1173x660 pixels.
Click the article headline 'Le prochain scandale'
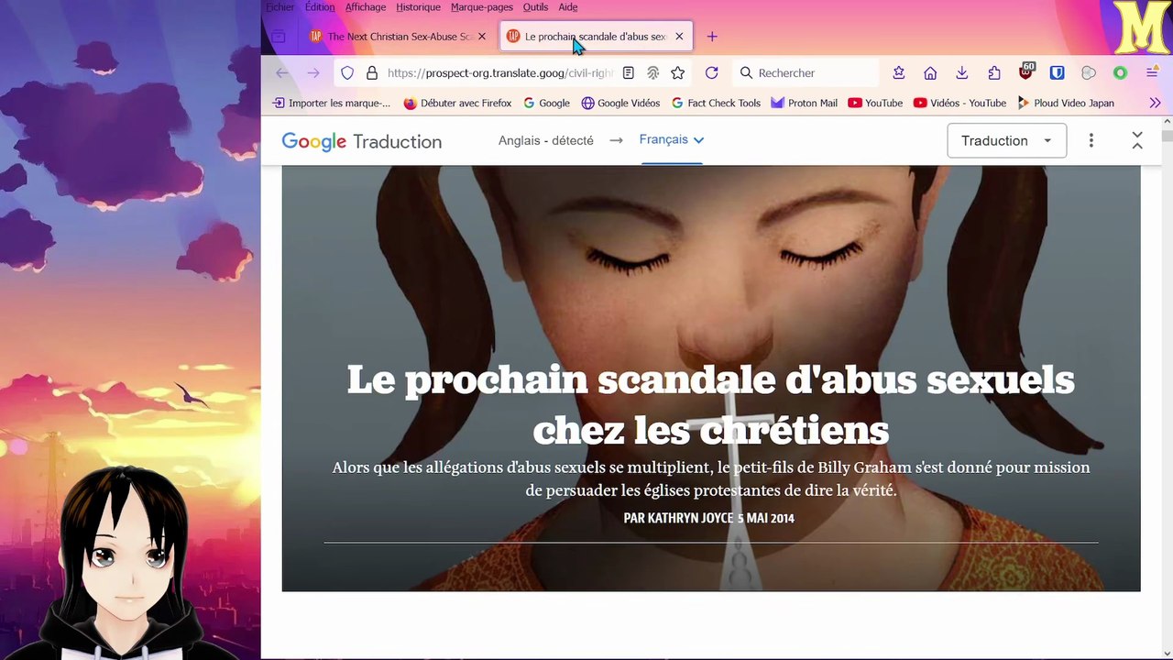710,404
